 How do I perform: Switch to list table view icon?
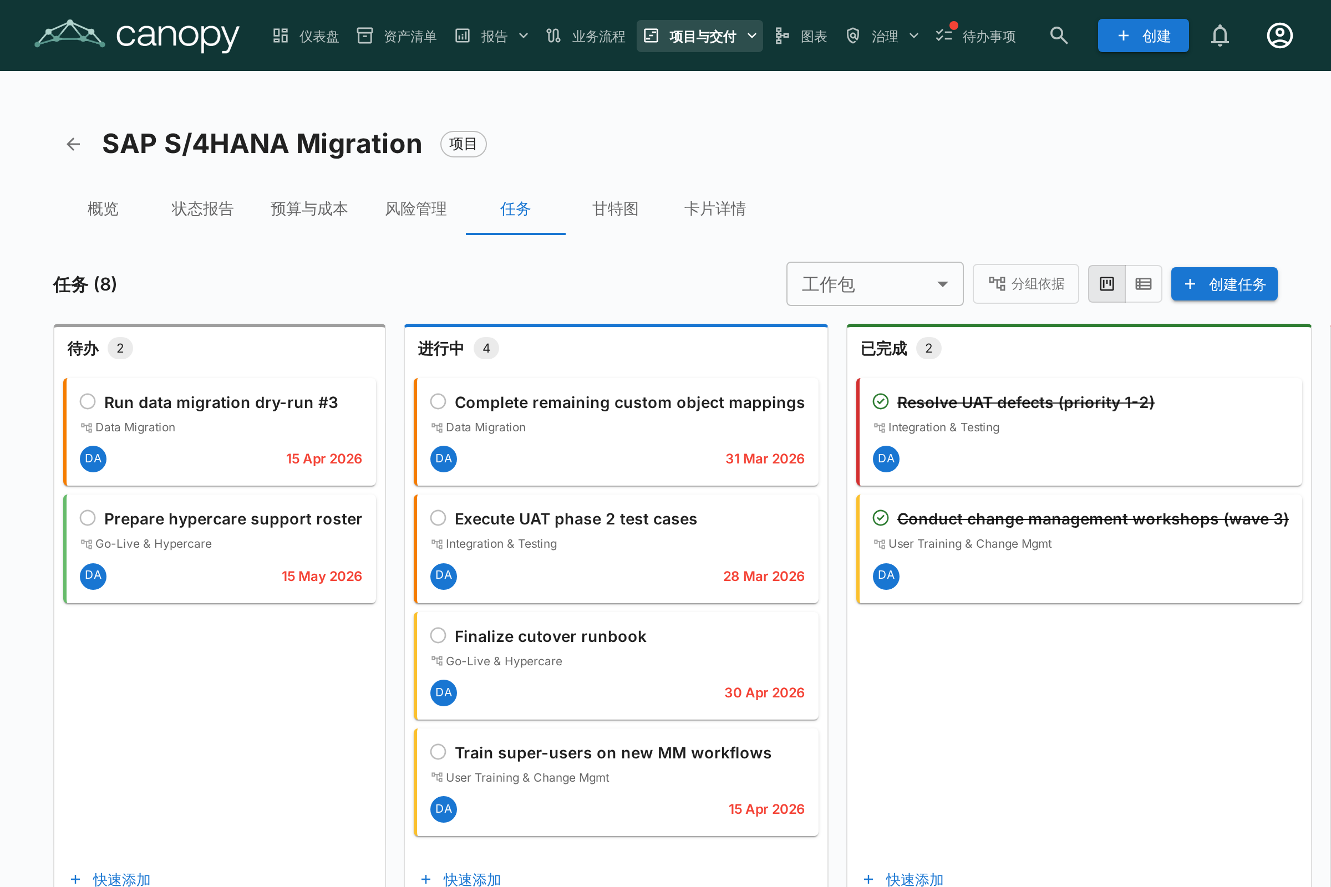tap(1143, 284)
